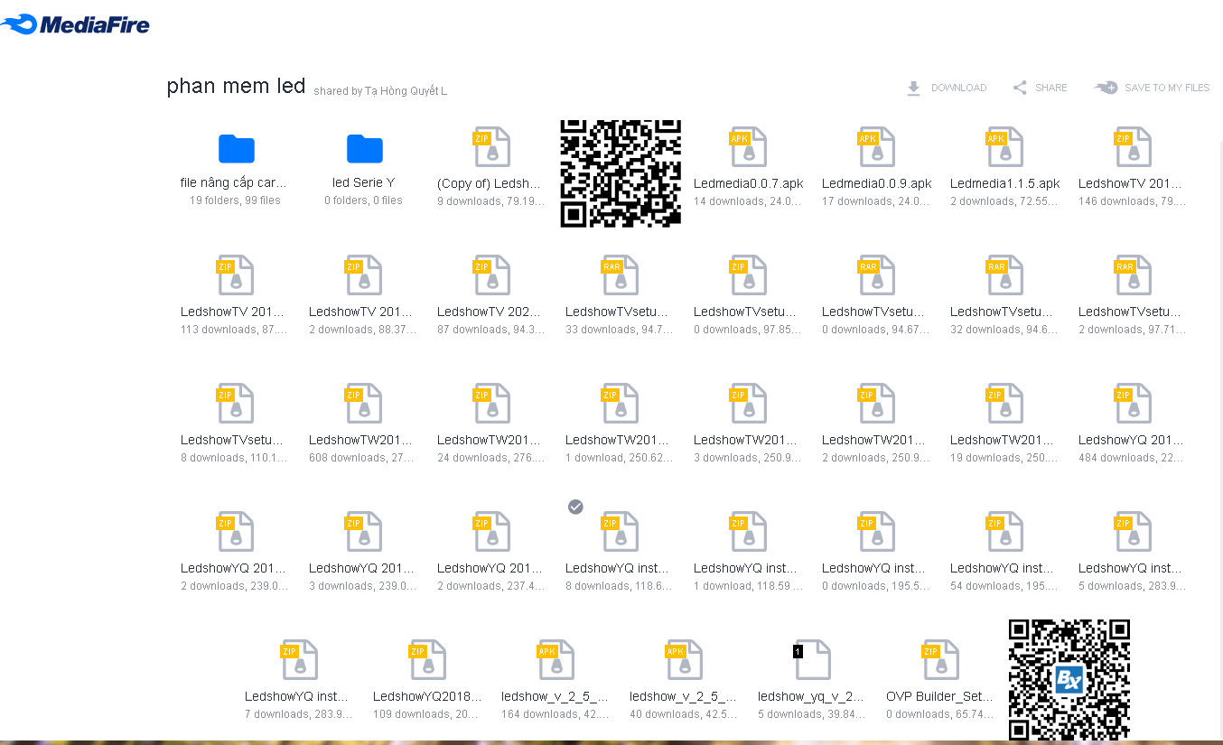Screen dimensions: 1223x745
Task: Click file name 'Ledmedia1.1.5.apk'
Action: pyautogui.click(x=1005, y=183)
